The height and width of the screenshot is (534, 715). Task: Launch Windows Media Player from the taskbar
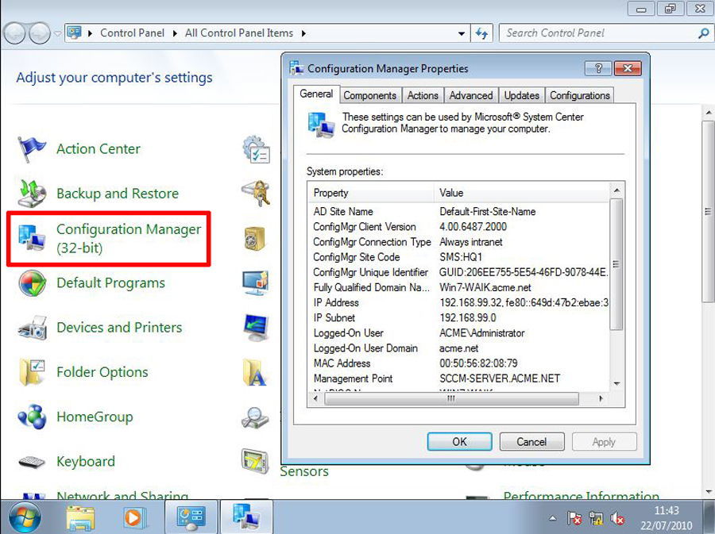tap(135, 517)
